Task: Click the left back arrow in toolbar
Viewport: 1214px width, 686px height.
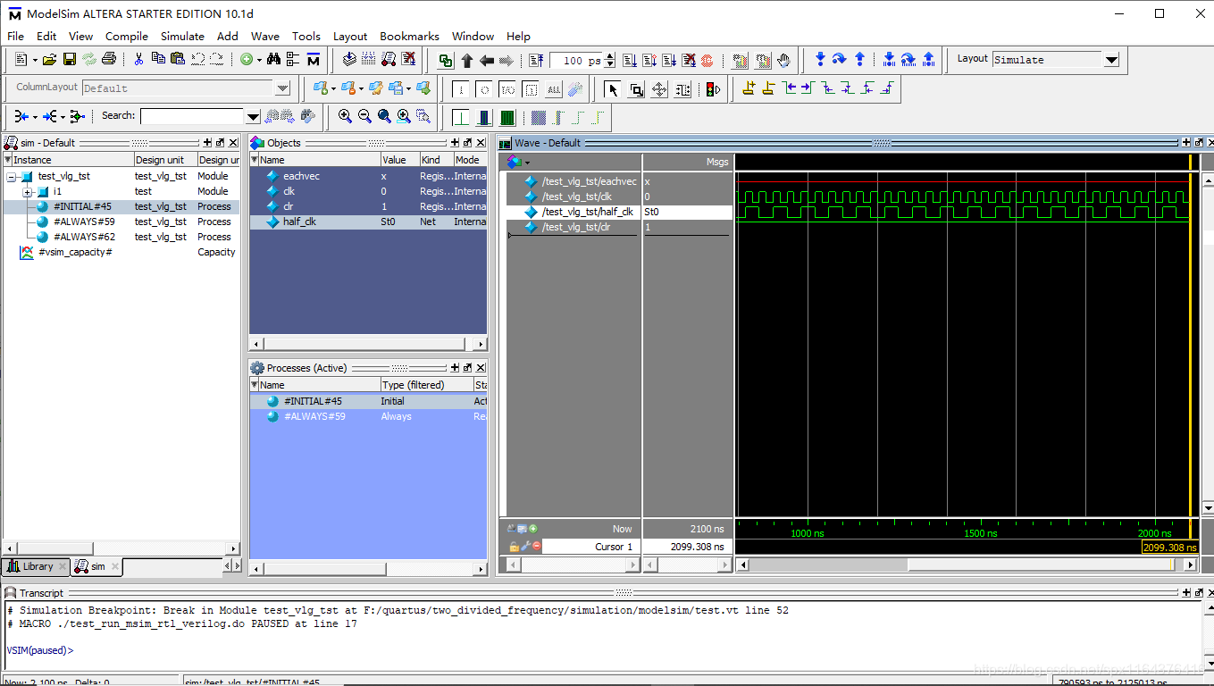Action: 486,61
